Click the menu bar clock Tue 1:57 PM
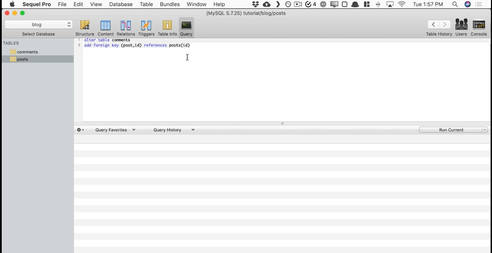This screenshot has height=253, width=492. [428, 4]
